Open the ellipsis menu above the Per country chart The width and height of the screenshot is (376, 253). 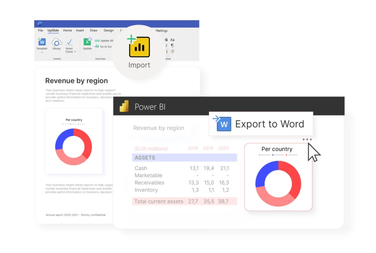pos(307,139)
